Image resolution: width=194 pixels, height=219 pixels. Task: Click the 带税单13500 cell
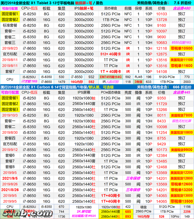click(x=181, y=201)
